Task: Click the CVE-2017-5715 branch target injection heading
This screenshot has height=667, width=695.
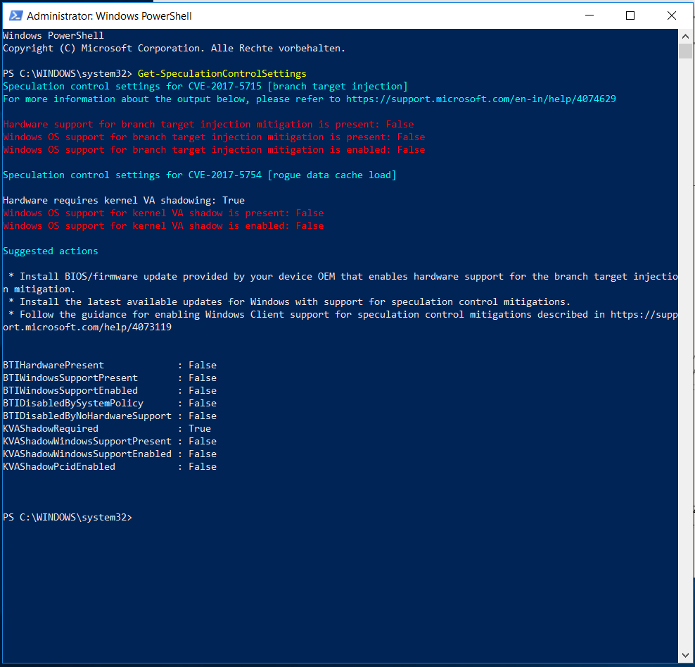Action: [205, 87]
